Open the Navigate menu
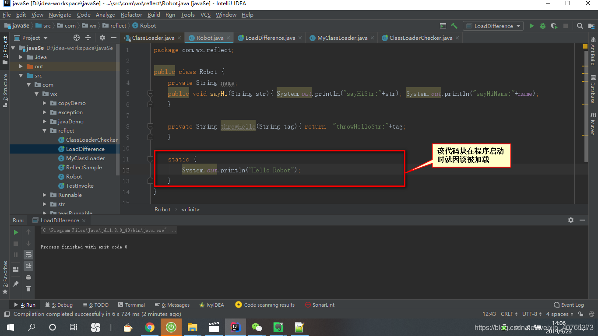This screenshot has width=598, height=336. point(60,14)
